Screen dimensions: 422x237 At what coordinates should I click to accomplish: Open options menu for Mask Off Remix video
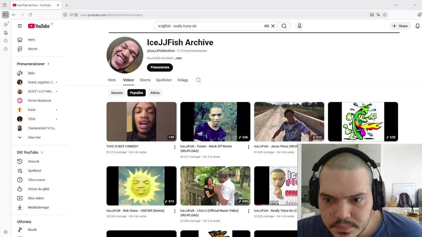(x=249, y=147)
